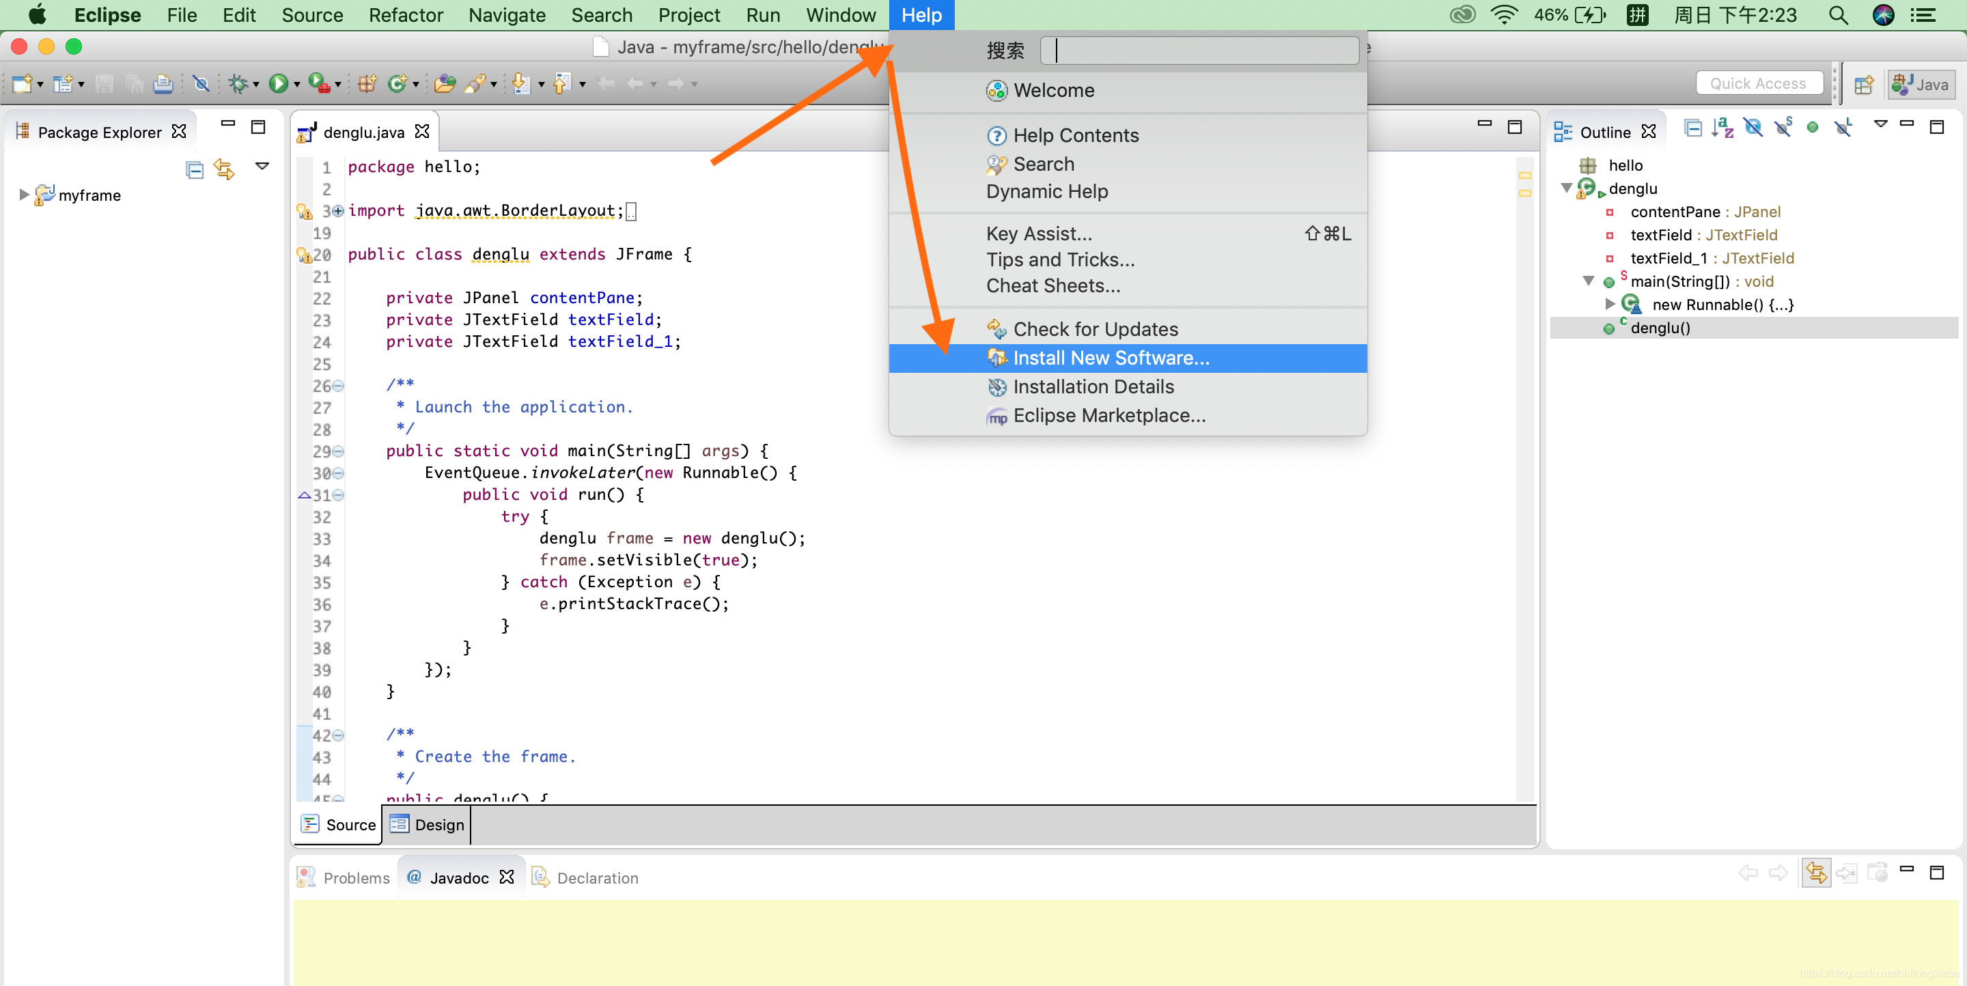This screenshot has width=1967, height=986.
Task: Collapse all in Outline view
Action: pos(1692,128)
